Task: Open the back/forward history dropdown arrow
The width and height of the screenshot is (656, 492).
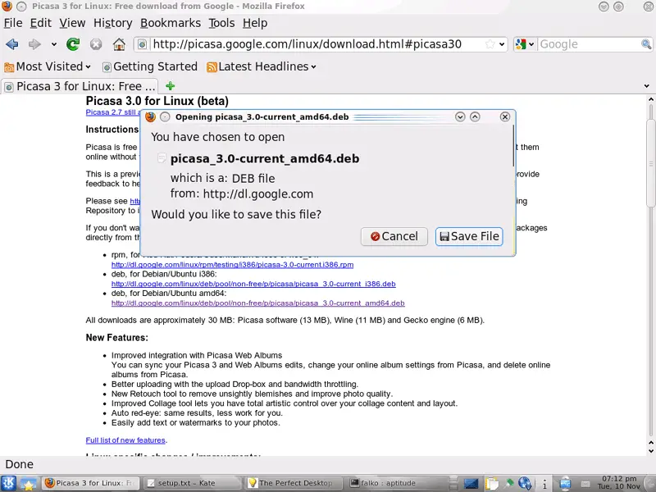Action: coord(54,44)
